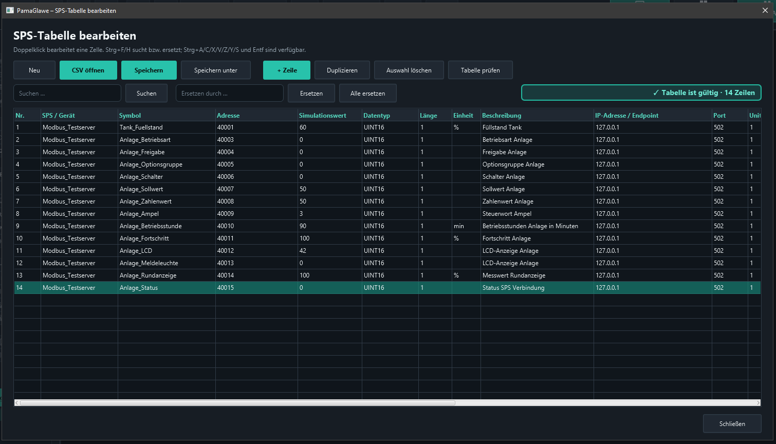This screenshot has width=776, height=444.
Task: Select the Länge column header
Action: [435, 116]
